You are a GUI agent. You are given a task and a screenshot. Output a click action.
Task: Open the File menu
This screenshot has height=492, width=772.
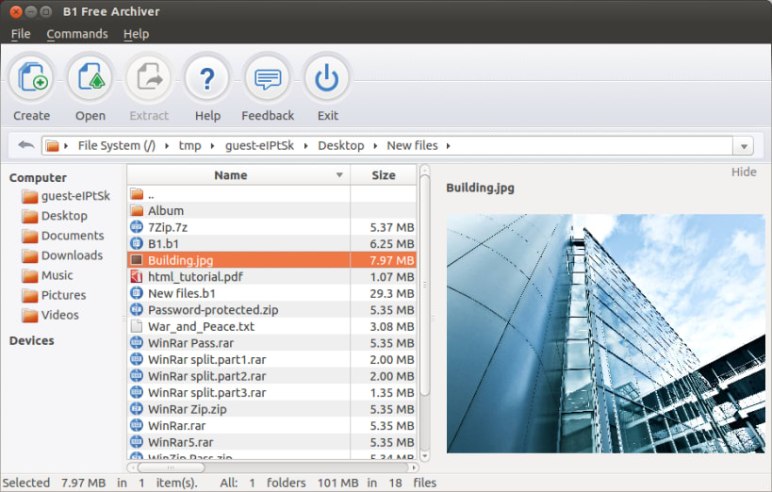click(x=21, y=34)
